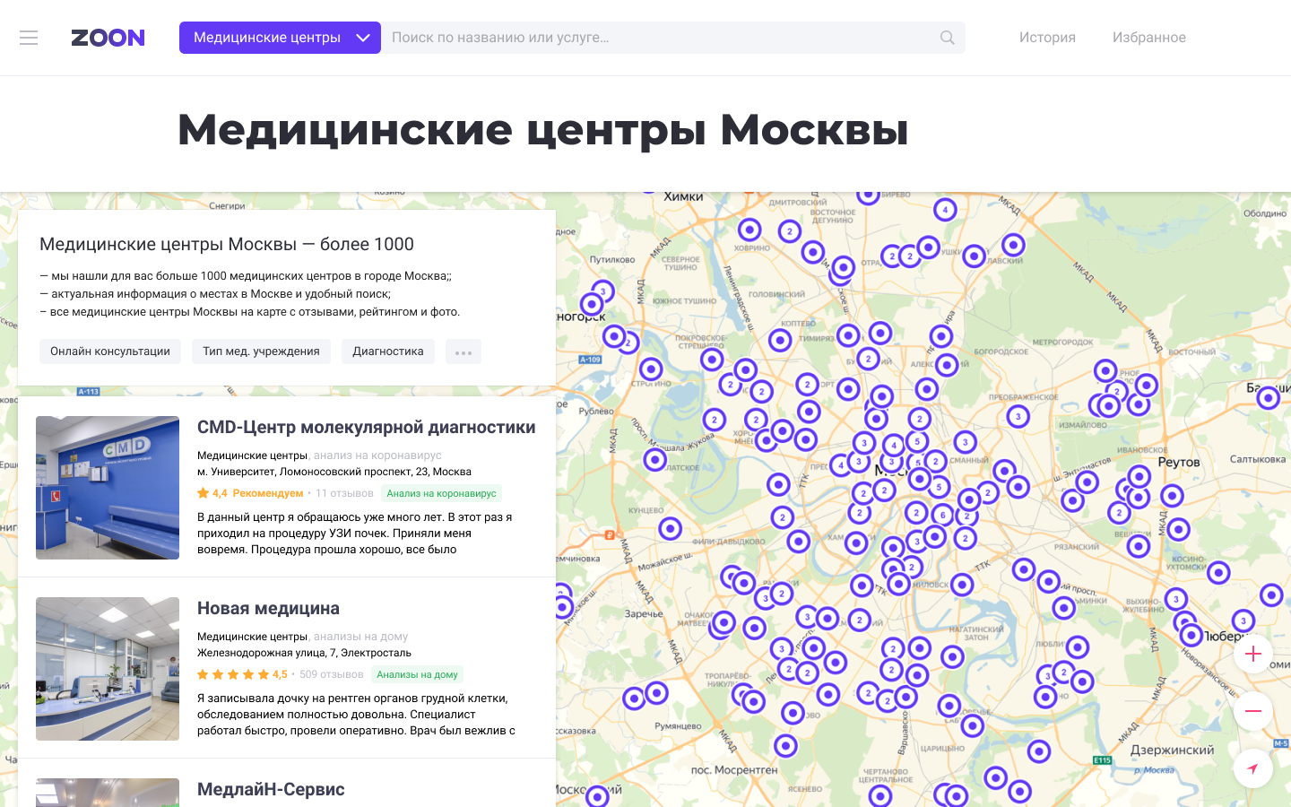Click the address м. Университет, Ломоносовский проспект

point(334,472)
